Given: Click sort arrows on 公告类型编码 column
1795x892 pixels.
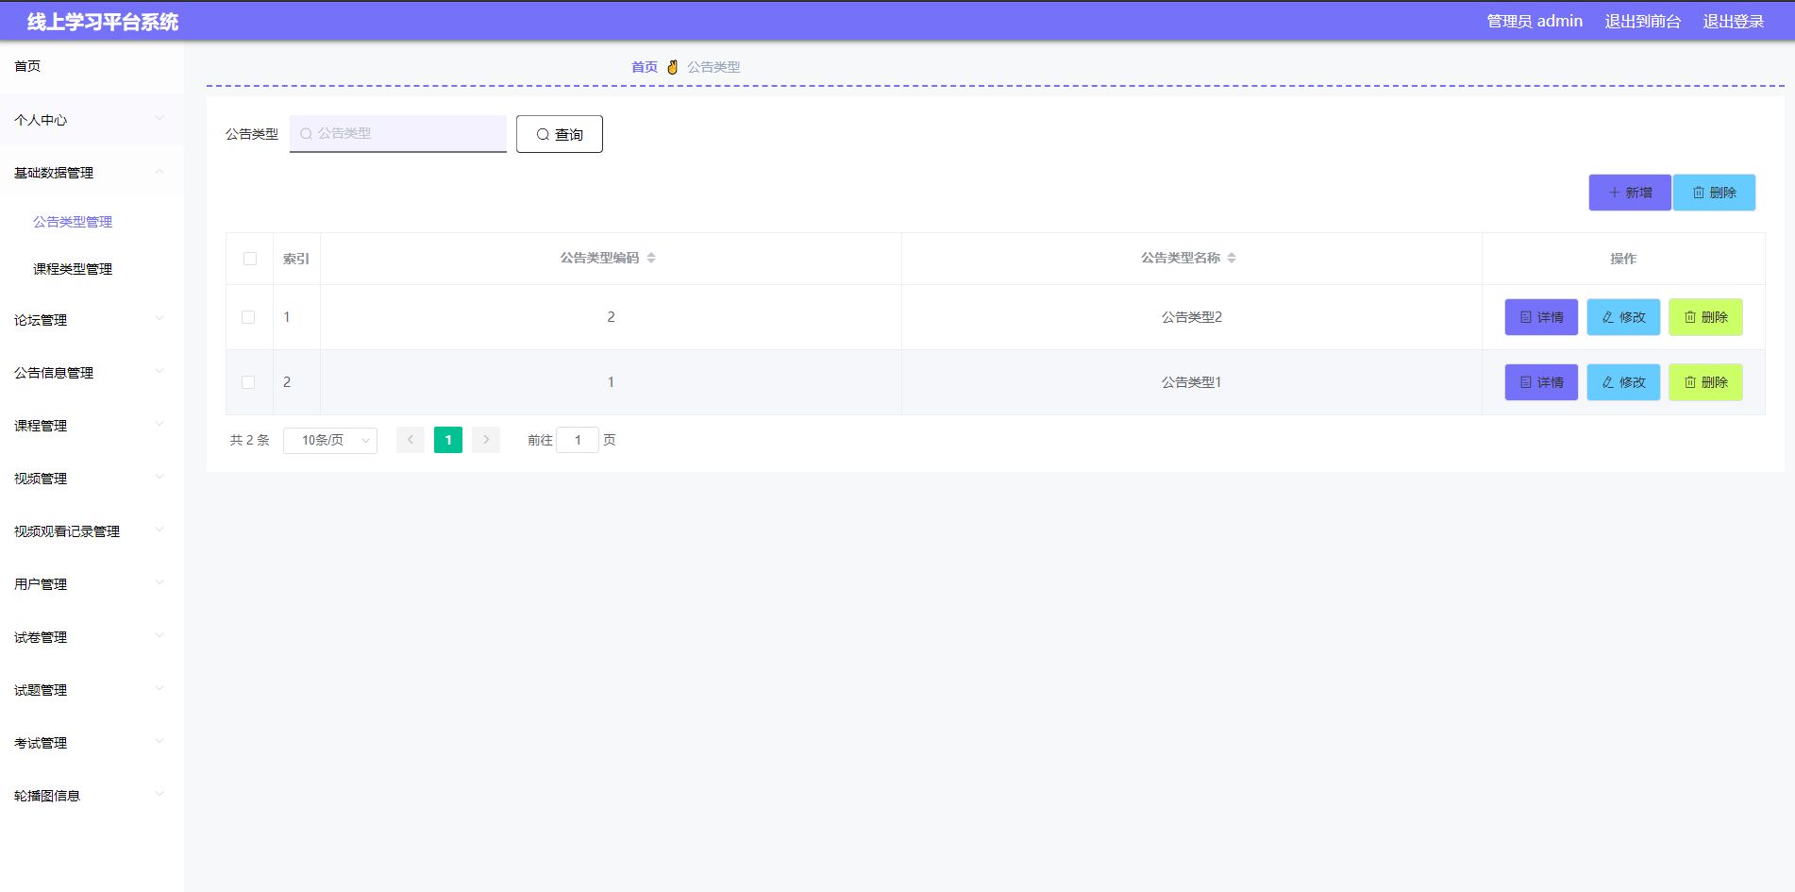Looking at the screenshot, I should (651, 258).
